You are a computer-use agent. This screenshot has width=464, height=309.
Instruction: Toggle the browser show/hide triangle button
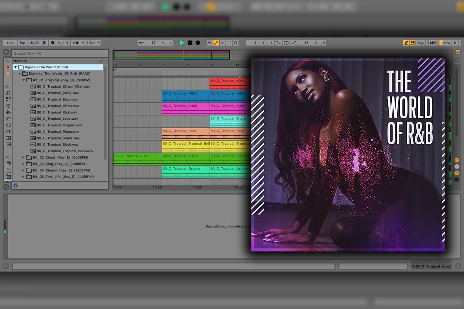point(6,52)
